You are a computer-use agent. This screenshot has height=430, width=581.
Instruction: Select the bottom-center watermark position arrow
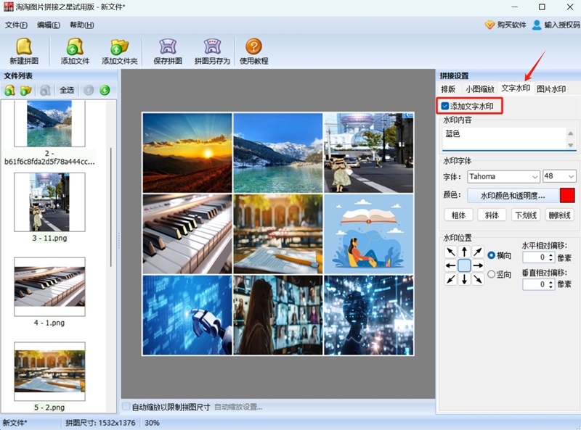point(464,278)
